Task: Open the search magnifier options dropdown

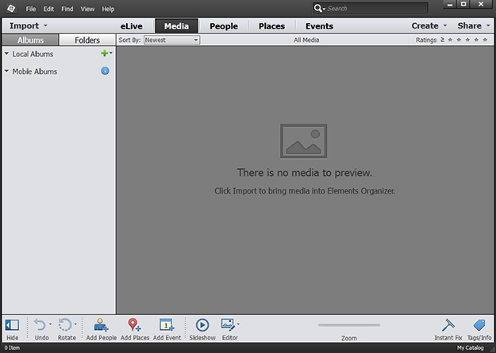Action: [320, 9]
